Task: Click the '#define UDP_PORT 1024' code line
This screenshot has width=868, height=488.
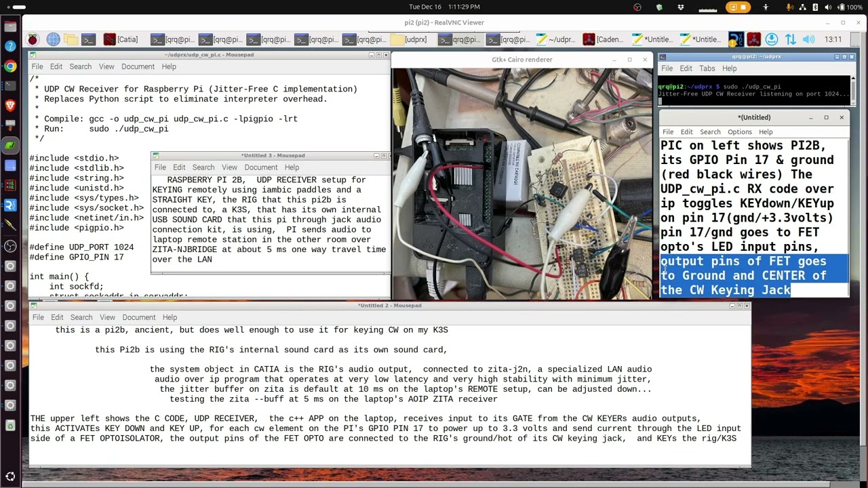Action: [x=81, y=247]
